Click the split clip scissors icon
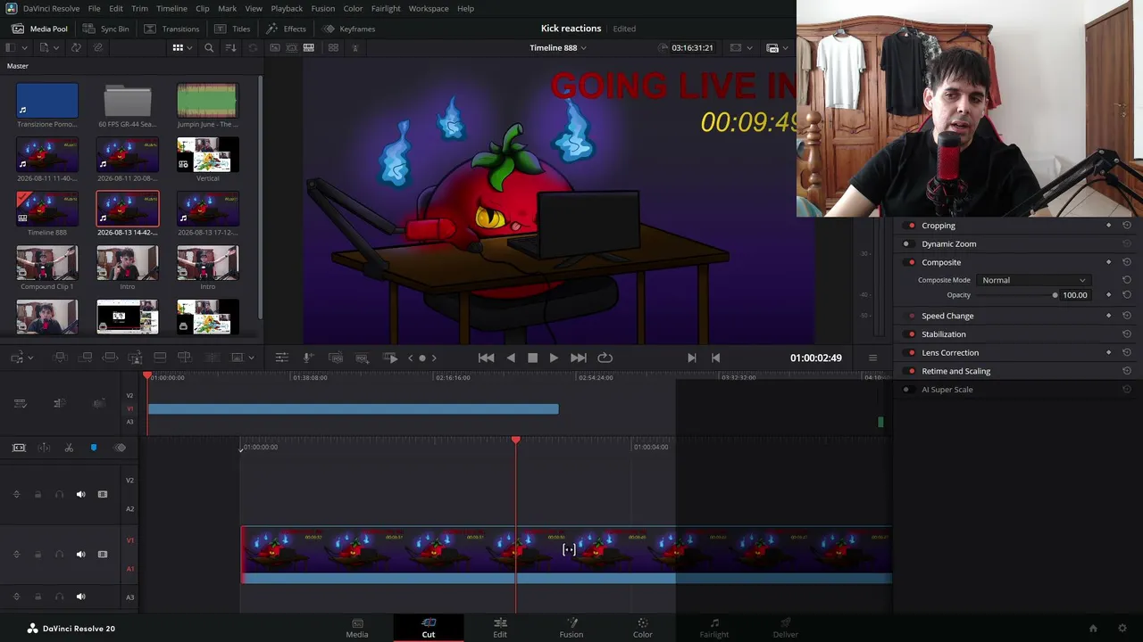The image size is (1143, 642). 69,448
